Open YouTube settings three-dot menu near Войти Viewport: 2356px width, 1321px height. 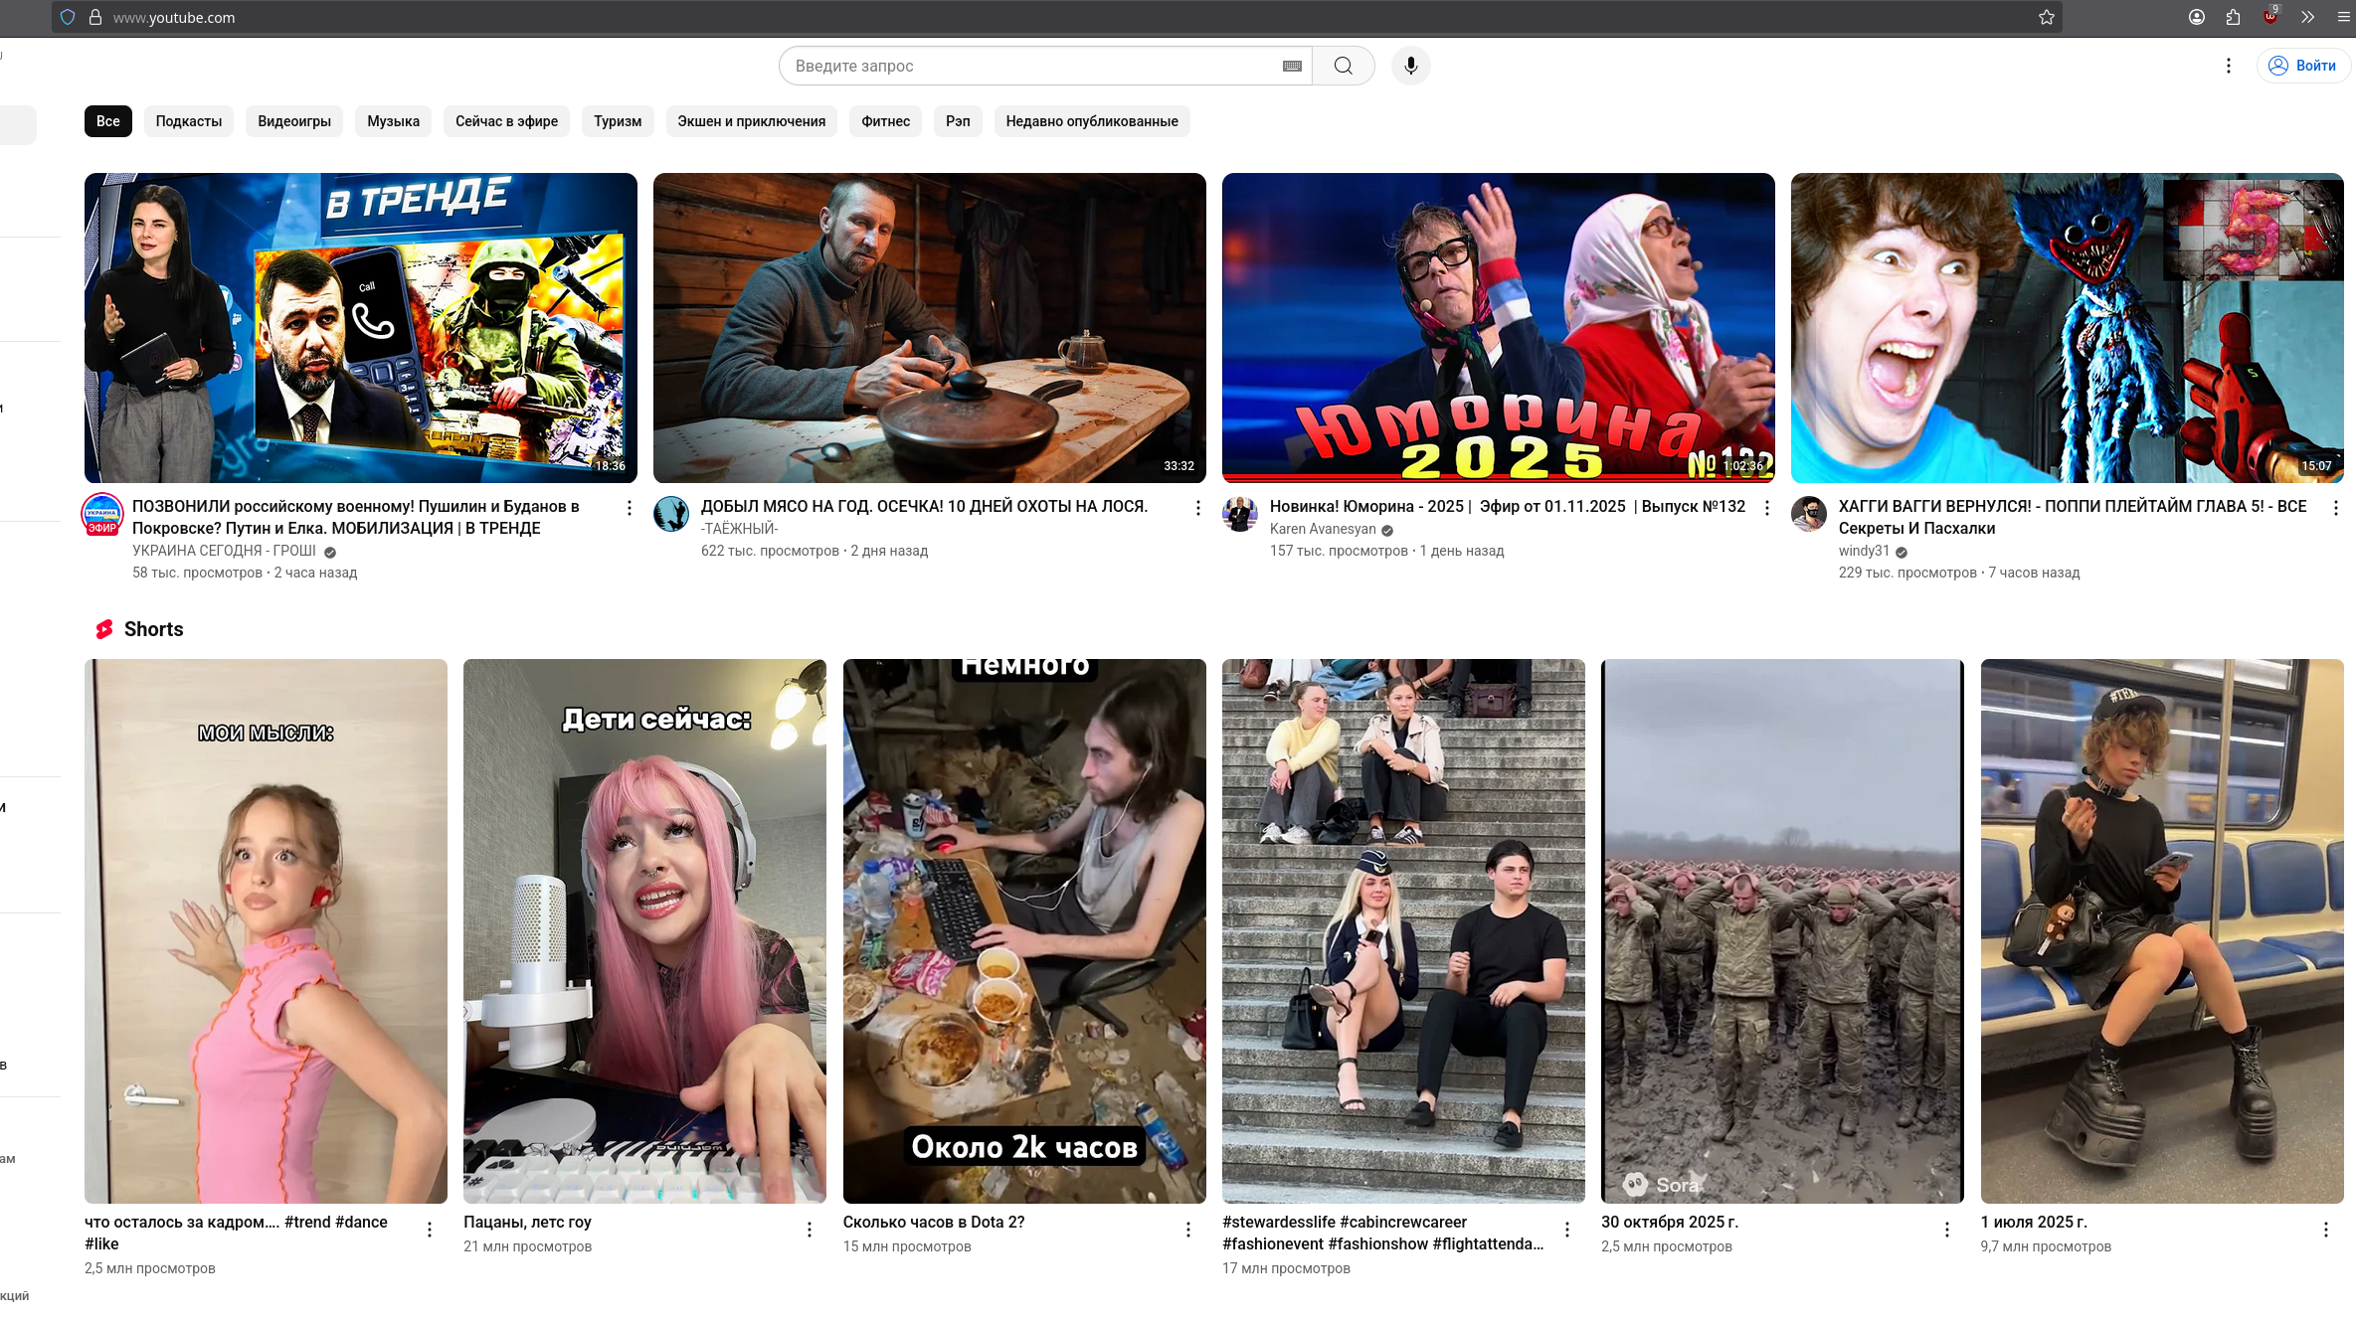(x=2228, y=66)
